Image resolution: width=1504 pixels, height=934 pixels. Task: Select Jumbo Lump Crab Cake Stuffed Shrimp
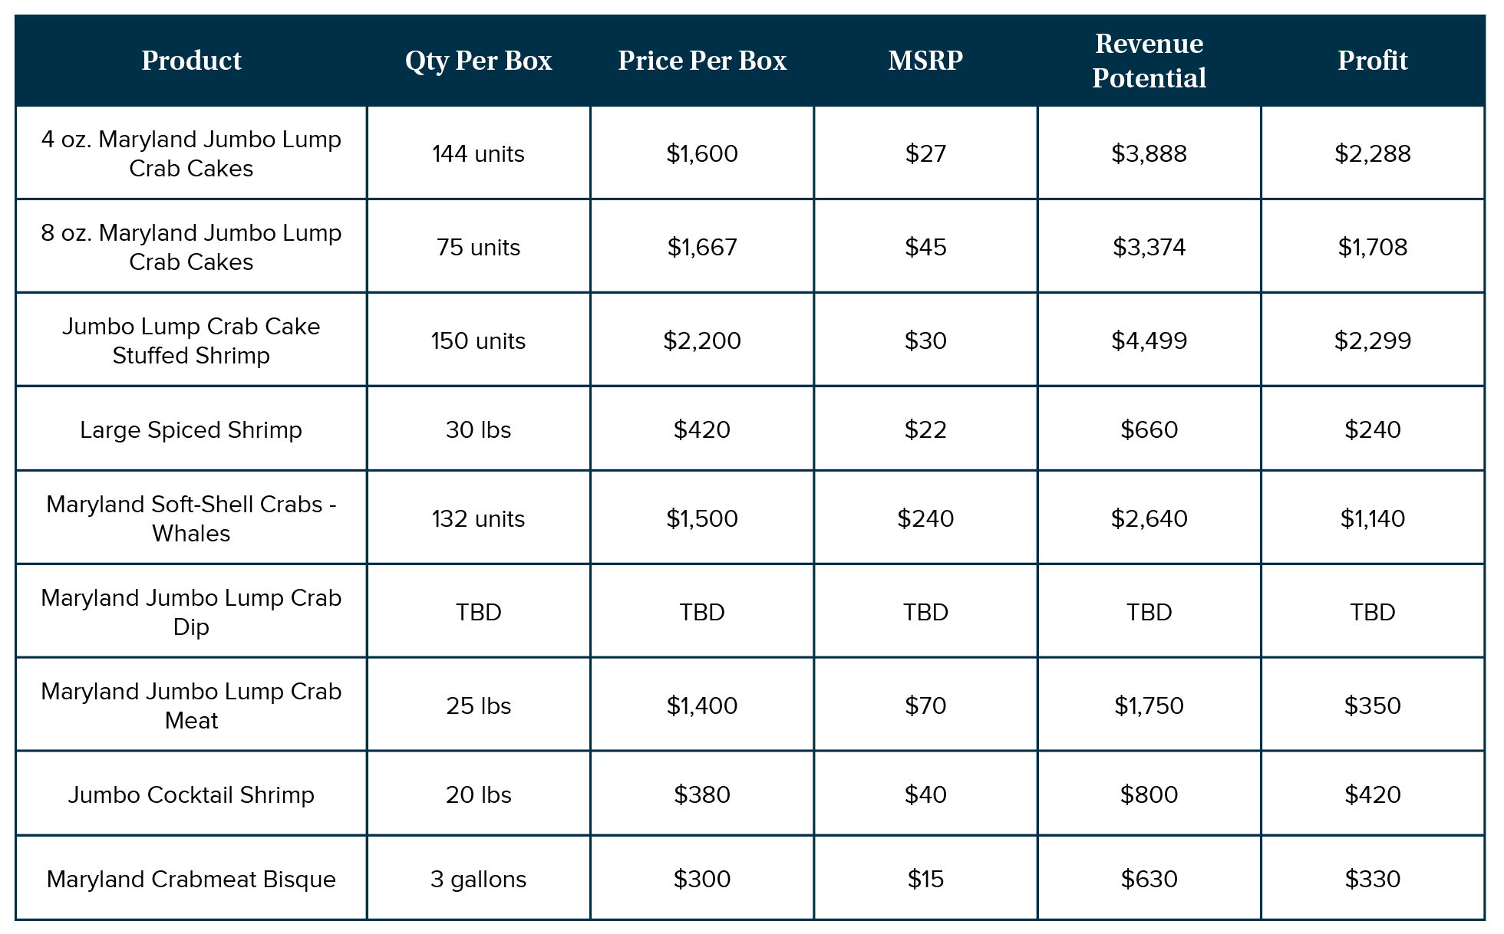[191, 340]
